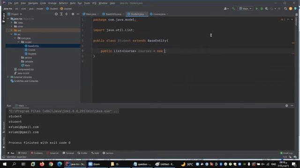Click the orange IDE update avatar icon

click(x=291, y=9)
